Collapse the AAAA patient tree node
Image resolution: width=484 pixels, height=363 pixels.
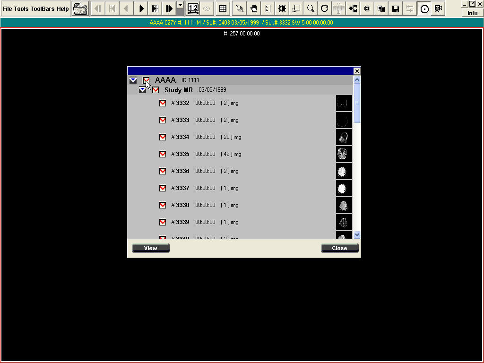(133, 80)
